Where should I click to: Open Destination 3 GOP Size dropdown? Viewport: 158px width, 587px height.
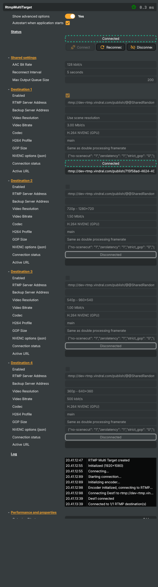(x=111, y=331)
